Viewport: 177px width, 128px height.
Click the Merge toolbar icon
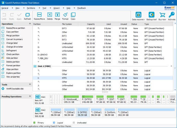(x=57, y=16)
